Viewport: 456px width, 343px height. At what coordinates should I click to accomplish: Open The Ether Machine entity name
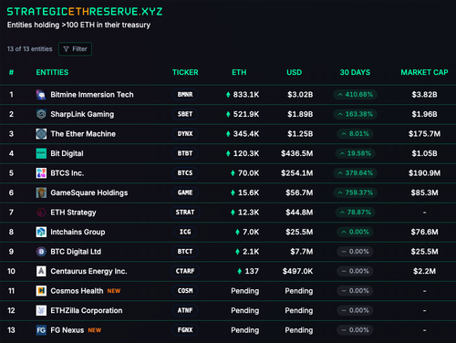pos(83,134)
